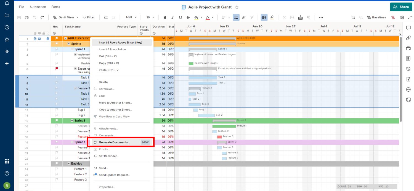Select Generate Documents from context menu
The image size is (414, 191).
tap(114, 142)
